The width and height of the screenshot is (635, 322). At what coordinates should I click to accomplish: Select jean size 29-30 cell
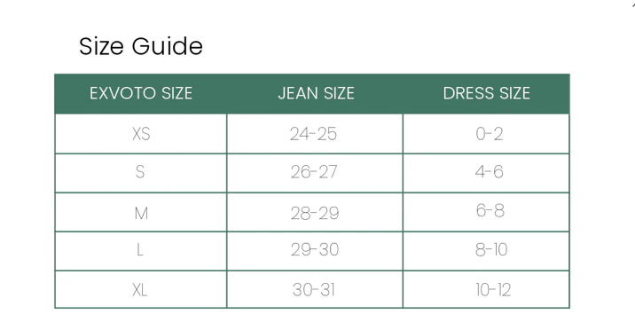315,251
